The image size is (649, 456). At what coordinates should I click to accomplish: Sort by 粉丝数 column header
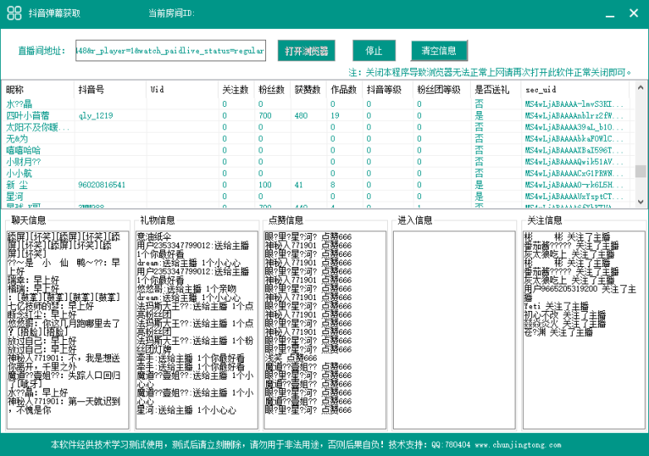(272, 90)
